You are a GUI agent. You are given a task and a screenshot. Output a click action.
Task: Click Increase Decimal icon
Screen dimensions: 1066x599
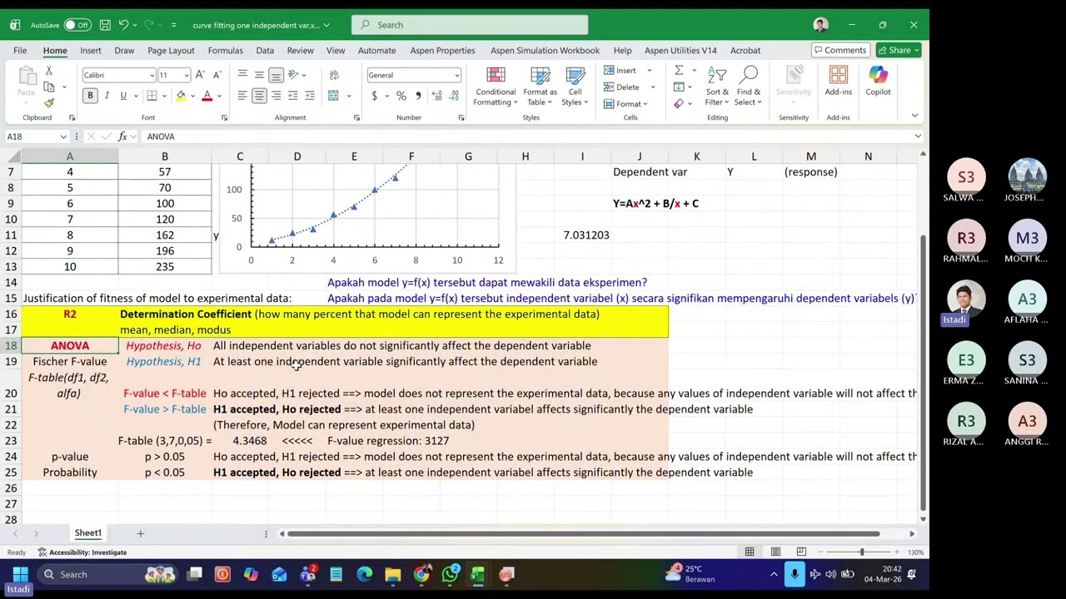pyautogui.click(x=436, y=96)
